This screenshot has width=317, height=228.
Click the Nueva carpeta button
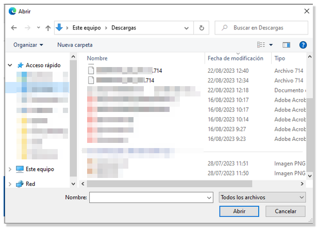tap(75, 45)
